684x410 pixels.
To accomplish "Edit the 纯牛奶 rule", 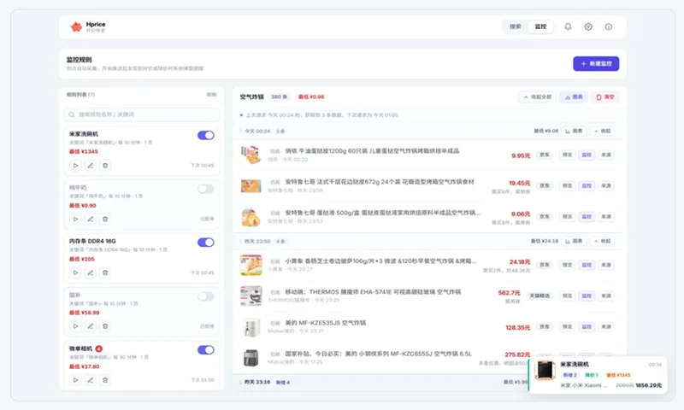I will (91, 220).
